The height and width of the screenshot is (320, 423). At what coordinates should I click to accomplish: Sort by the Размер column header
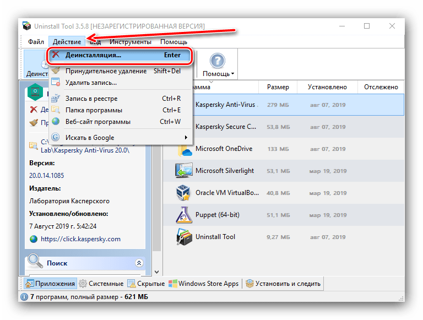coord(278,87)
